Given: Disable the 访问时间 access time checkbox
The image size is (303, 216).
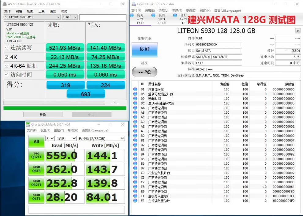Looking at the screenshot, I should pyautogui.click(x=7, y=75).
